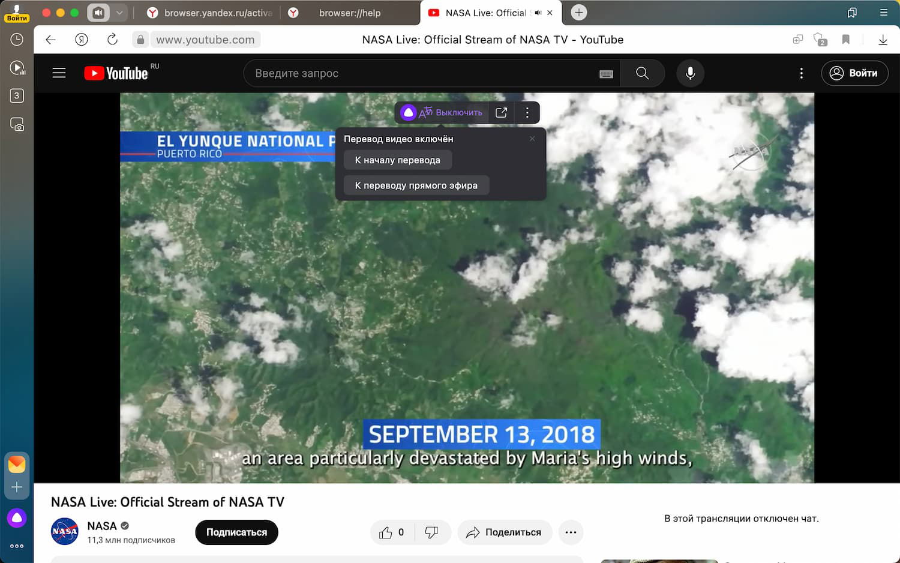900x563 pixels.
Task: Sign in with the Войти button
Action: point(855,73)
